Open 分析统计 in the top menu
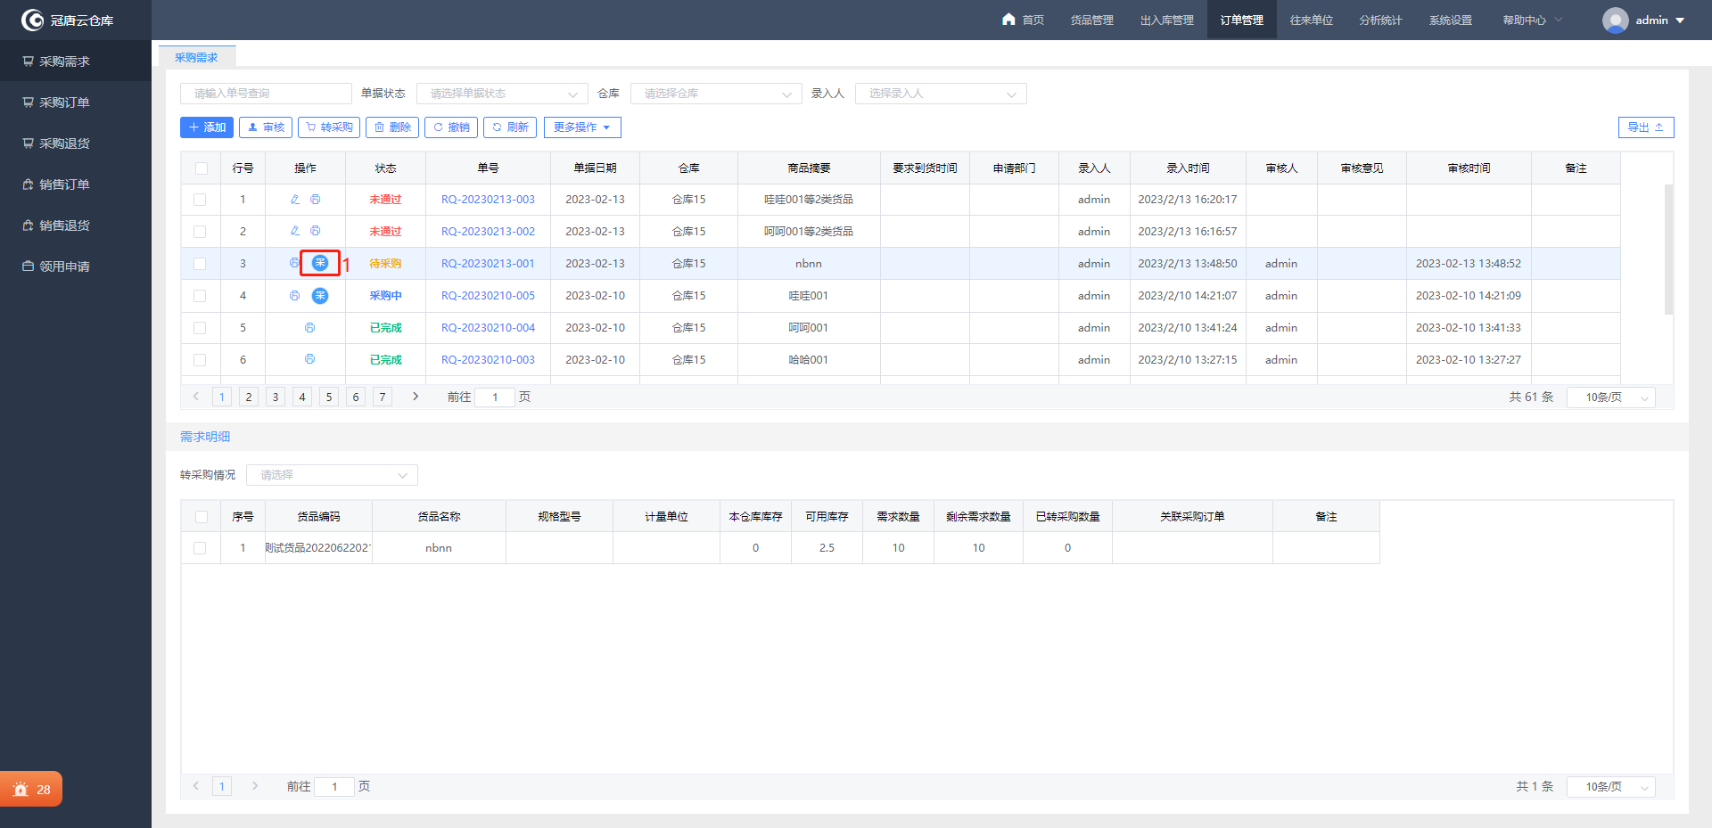The height and width of the screenshot is (828, 1712). 1381,20
